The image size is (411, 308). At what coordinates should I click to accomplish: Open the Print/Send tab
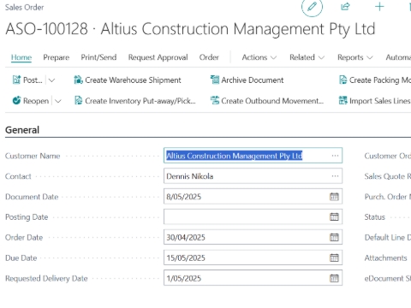[x=98, y=57]
